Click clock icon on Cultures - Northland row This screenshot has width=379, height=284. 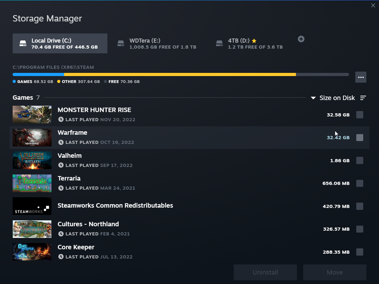click(61, 234)
